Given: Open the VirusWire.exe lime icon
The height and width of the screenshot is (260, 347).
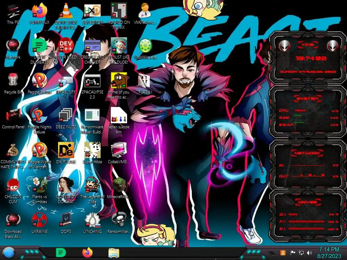Looking at the screenshot, I should [145, 49].
